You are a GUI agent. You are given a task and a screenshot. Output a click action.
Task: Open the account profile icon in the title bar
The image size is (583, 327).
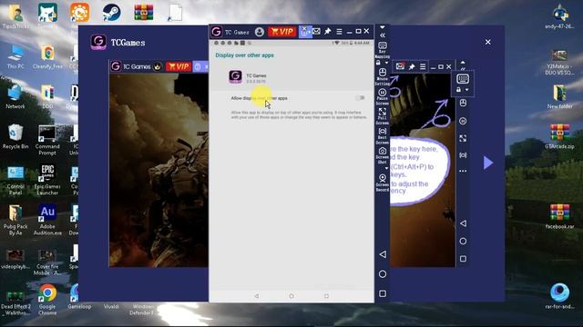260,32
